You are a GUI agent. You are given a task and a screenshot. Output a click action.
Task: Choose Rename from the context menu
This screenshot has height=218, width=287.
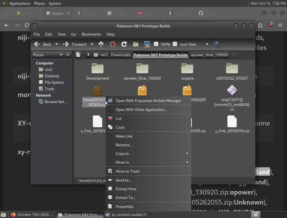148,145
